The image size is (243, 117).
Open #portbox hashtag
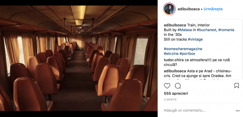pos(187,54)
